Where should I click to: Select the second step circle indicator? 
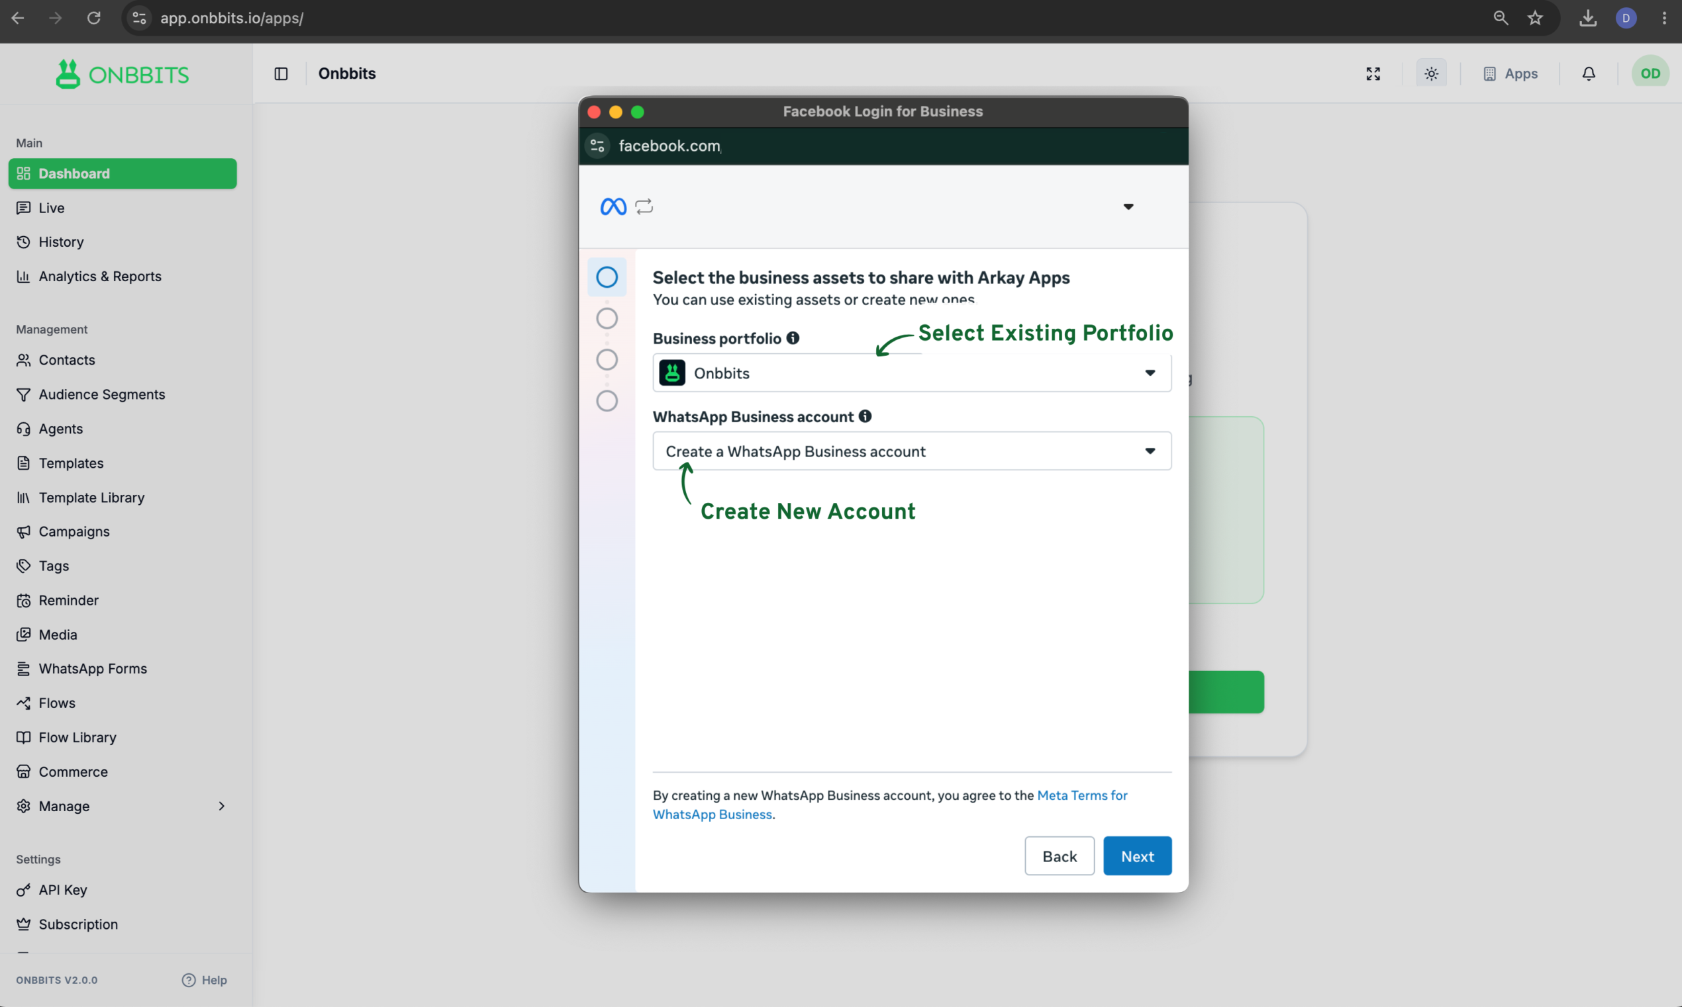click(607, 318)
